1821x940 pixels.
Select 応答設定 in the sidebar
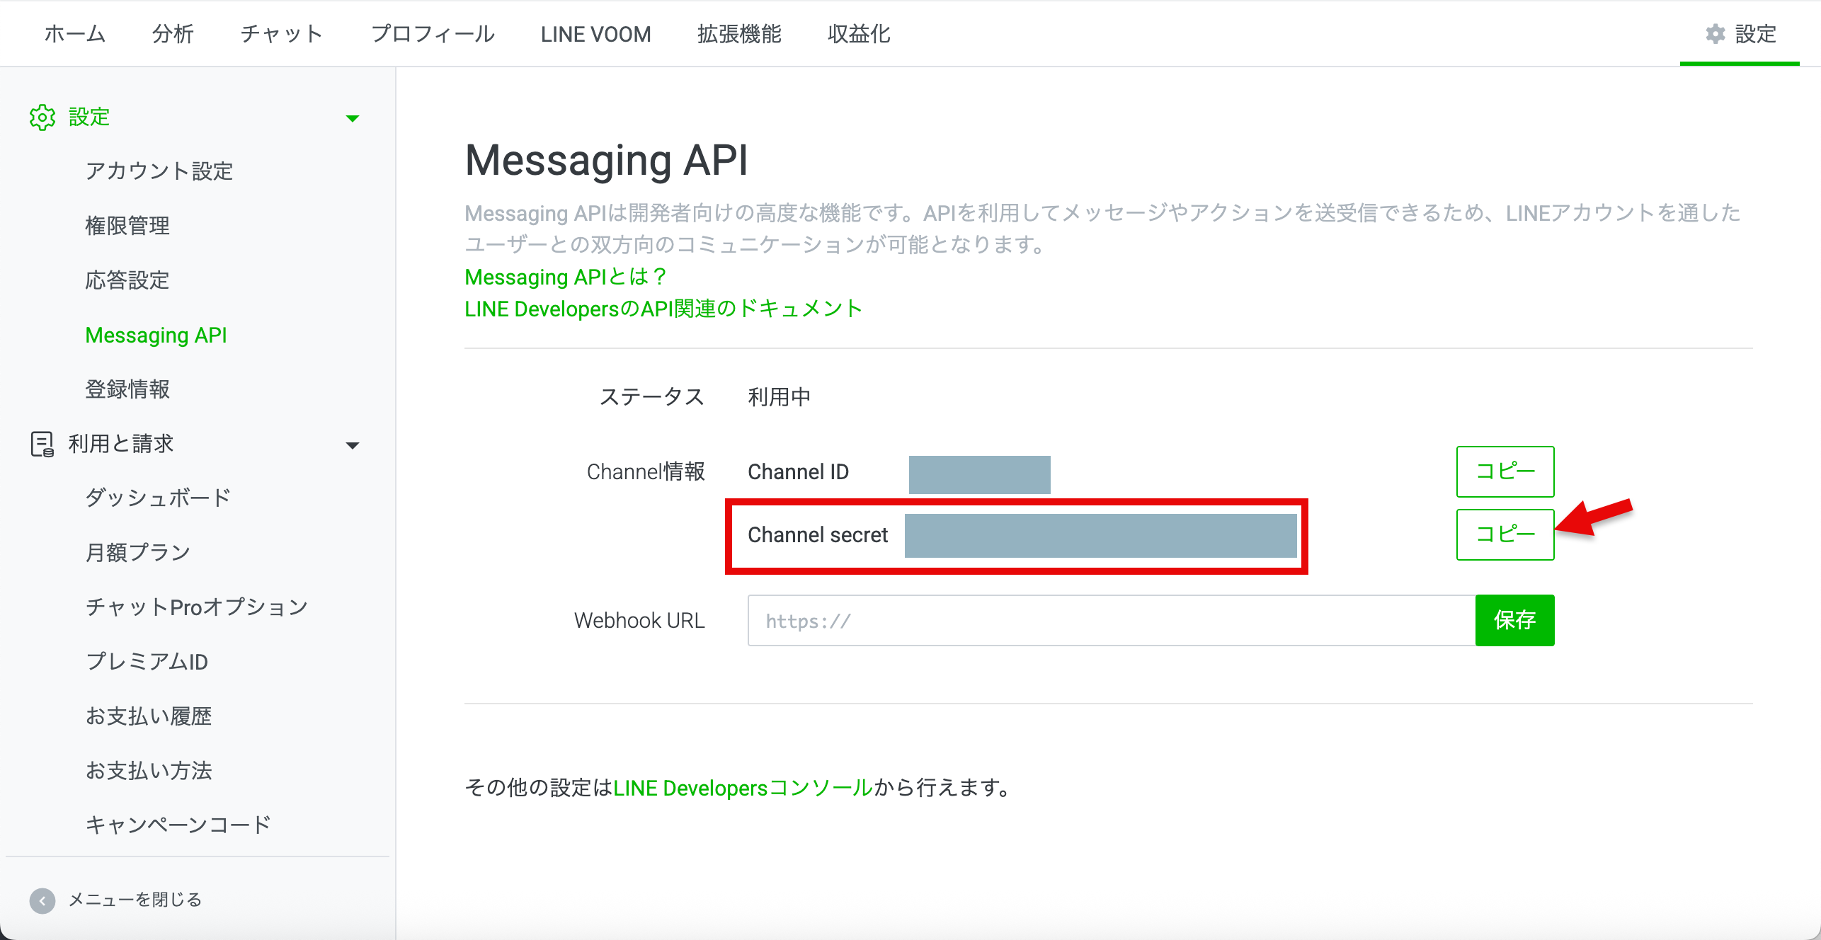(127, 280)
